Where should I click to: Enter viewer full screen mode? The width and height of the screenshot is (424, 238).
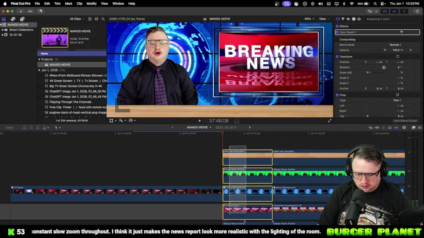pyautogui.click(x=329, y=121)
